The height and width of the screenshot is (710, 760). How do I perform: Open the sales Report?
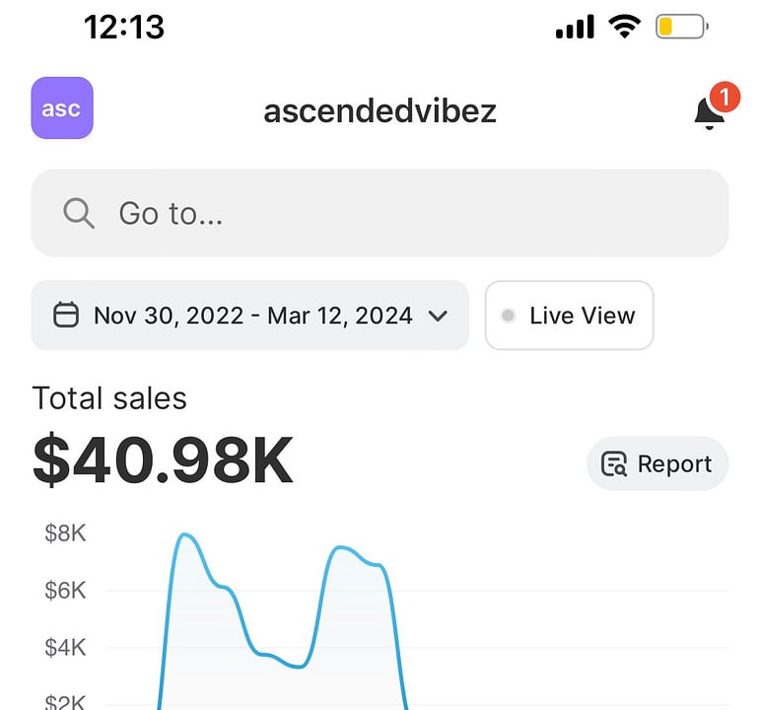(657, 463)
